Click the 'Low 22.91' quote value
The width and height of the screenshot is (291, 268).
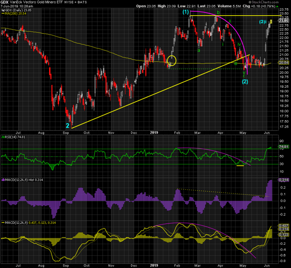click(x=186, y=6)
